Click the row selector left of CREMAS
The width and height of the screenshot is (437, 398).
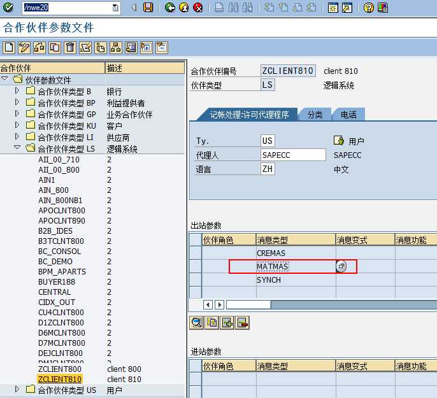click(x=196, y=253)
